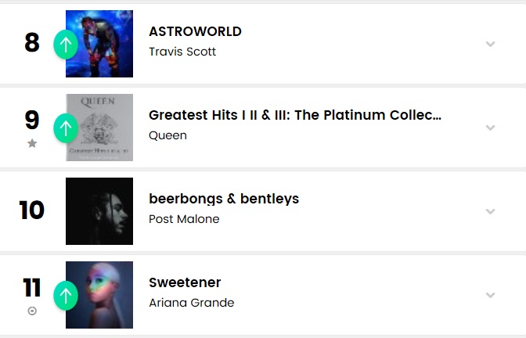Click the Sweetener album title

(x=185, y=282)
